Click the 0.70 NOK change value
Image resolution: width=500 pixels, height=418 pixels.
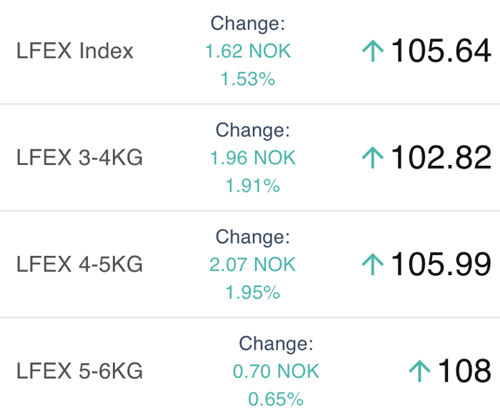coord(276,371)
